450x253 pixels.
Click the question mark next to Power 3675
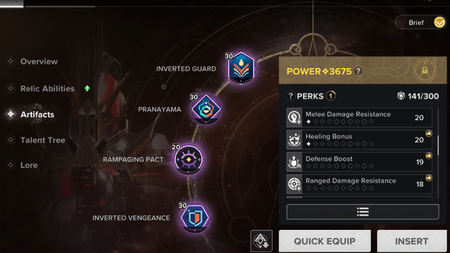click(x=358, y=71)
